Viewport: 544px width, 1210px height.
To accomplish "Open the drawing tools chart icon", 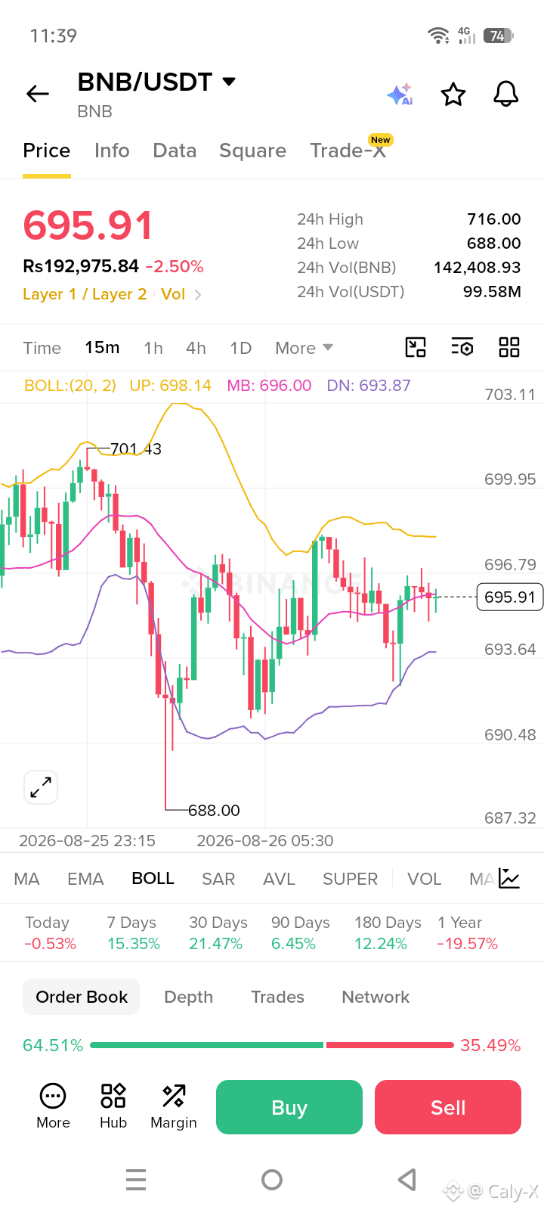I will tap(416, 347).
